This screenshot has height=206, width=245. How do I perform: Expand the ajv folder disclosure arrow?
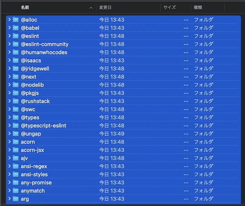9,158
